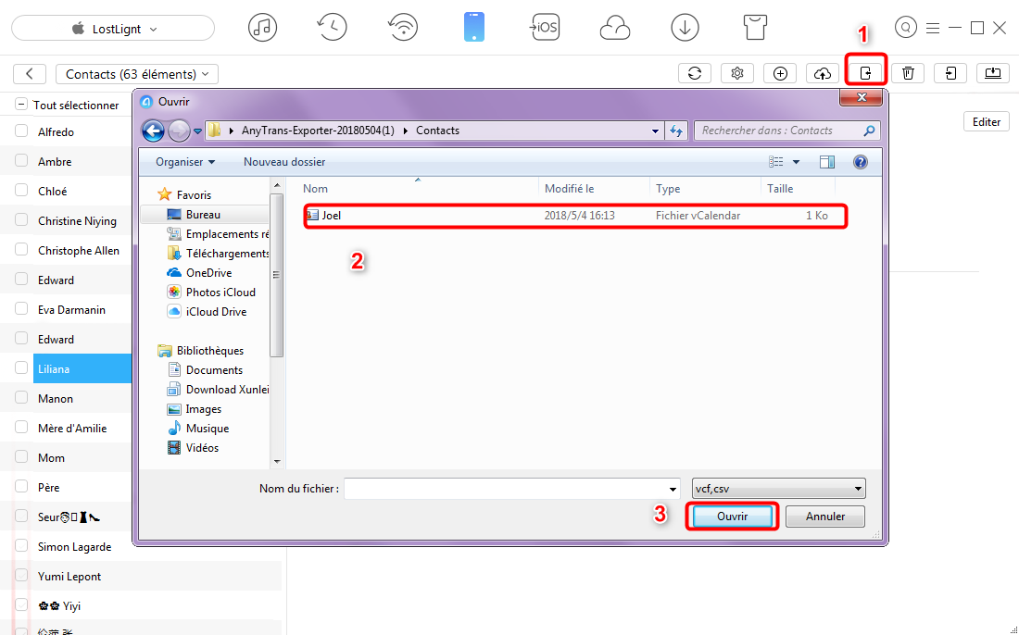This screenshot has height=635, width=1019.
Task: Open AnyTrans settings gear
Action: [x=737, y=72]
